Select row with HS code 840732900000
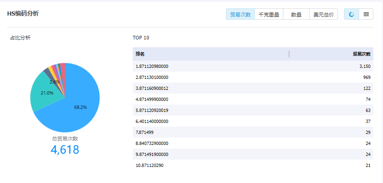 pos(253,143)
